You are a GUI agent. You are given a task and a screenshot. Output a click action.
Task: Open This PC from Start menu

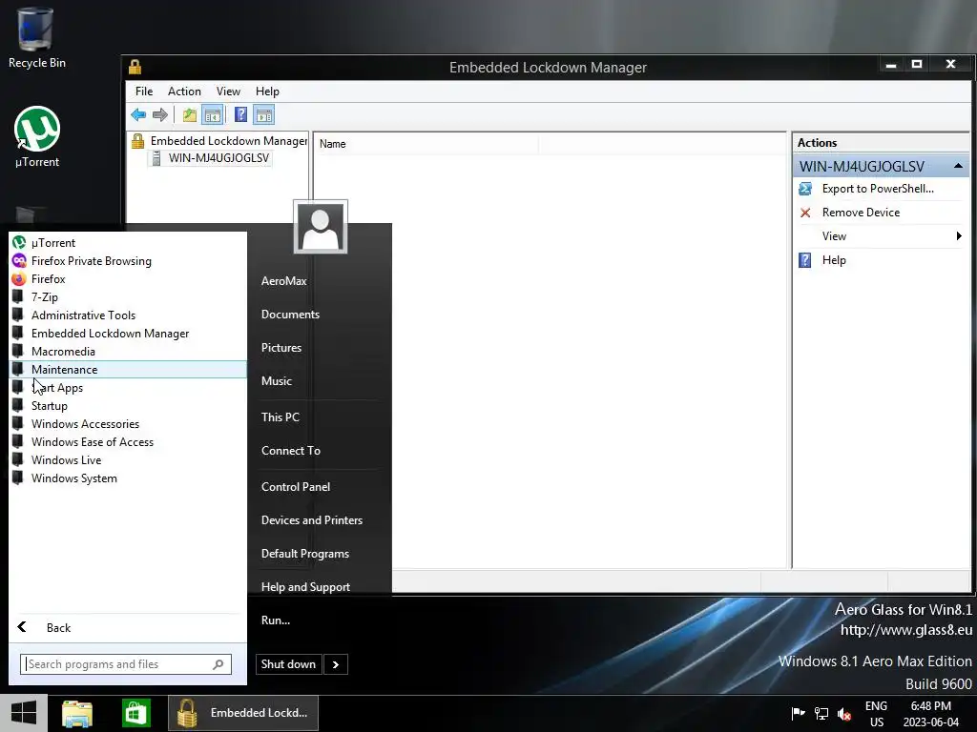[281, 417]
